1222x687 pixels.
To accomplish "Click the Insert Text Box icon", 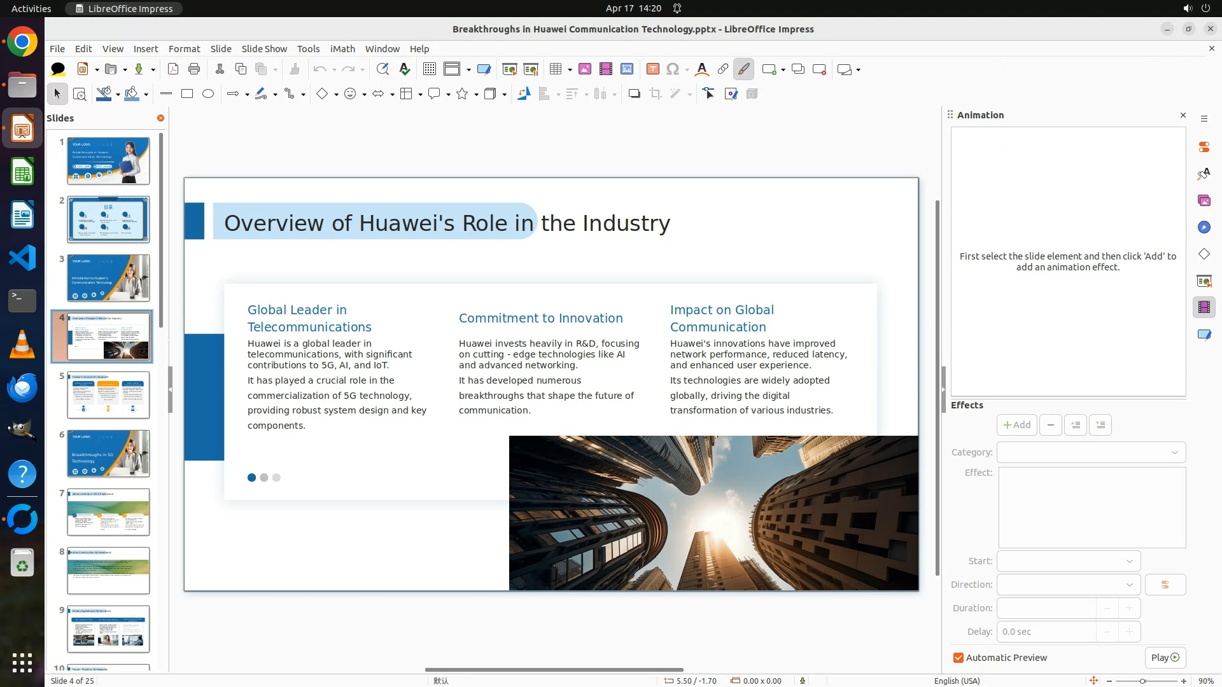I will point(652,69).
